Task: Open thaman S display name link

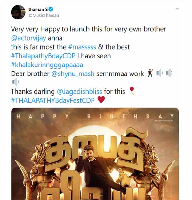Action: [x=38, y=9]
